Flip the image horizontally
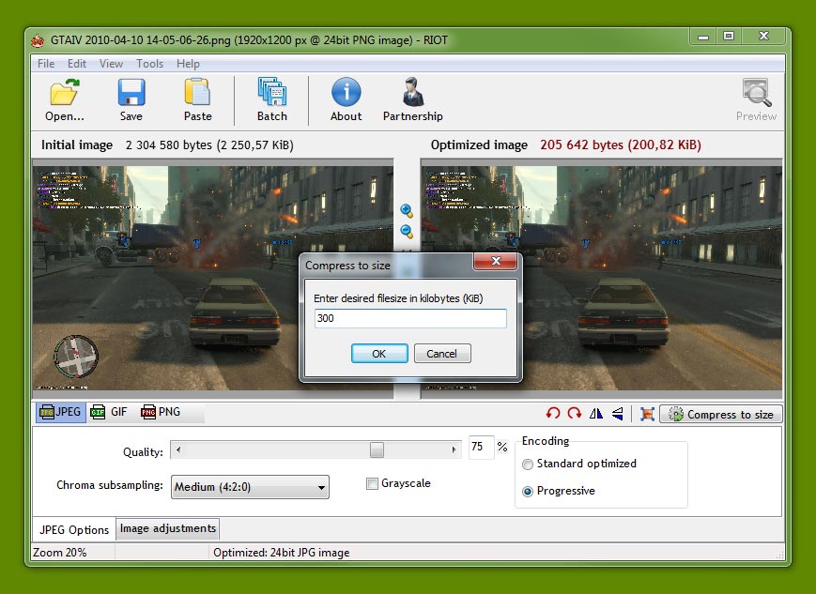816x594 pixels. [x=596, y=414]
